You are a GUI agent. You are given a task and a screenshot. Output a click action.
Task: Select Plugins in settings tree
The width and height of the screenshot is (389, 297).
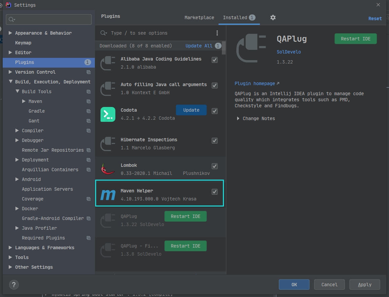tap(49, 62)
